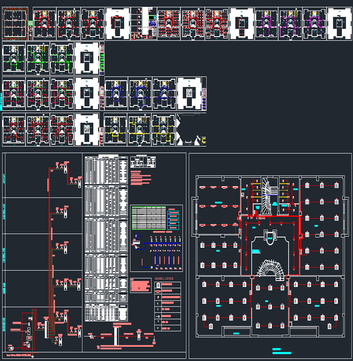Select the topmost load schedule table
The image size is (353, 361).
106,169
